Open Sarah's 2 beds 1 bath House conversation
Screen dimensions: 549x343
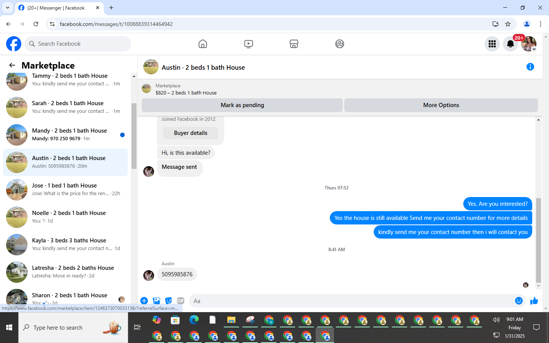[x=66, y=107]
